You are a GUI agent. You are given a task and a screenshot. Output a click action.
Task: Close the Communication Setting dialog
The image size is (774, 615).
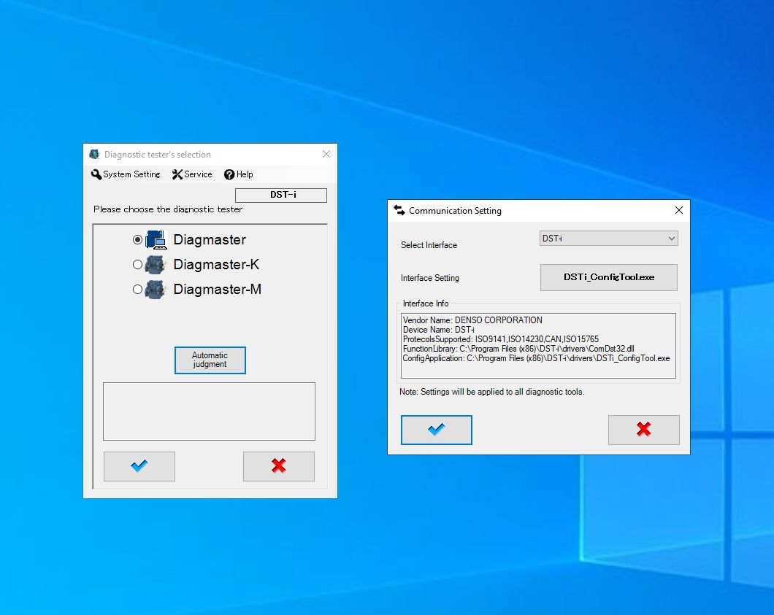click(679, 211)
